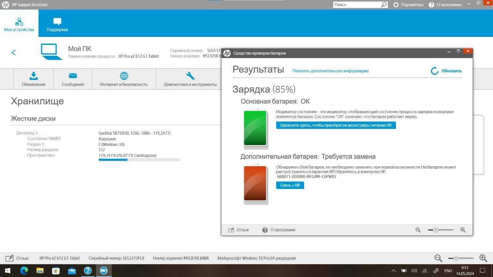Show hidden system tray icons

(393, 271)
